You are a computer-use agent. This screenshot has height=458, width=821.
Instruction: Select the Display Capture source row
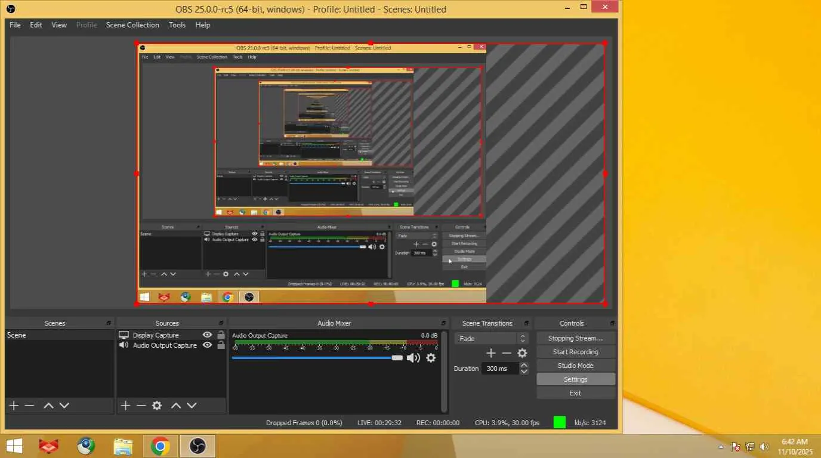(172, 335)
